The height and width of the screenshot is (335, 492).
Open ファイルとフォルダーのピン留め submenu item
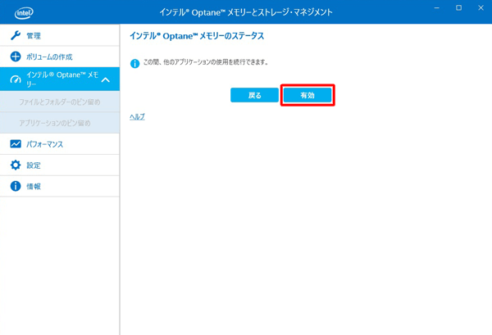60,102
